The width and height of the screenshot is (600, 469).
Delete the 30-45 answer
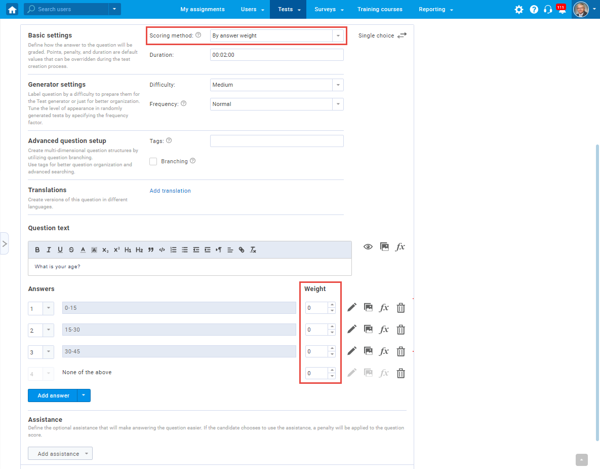tap(401, 351)
